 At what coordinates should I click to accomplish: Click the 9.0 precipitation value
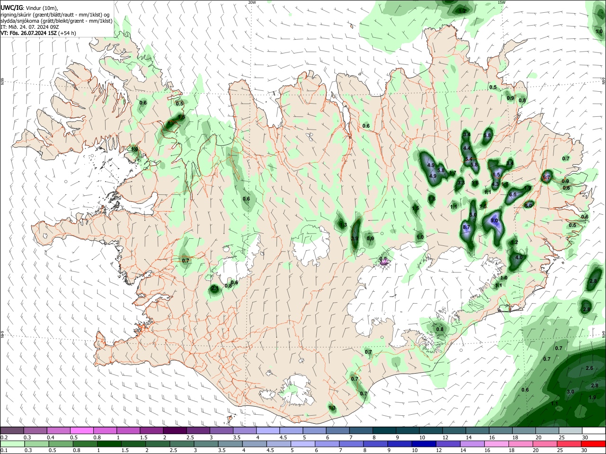click(494, 220)
